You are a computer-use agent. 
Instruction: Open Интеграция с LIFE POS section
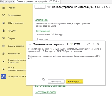point(17,77)
